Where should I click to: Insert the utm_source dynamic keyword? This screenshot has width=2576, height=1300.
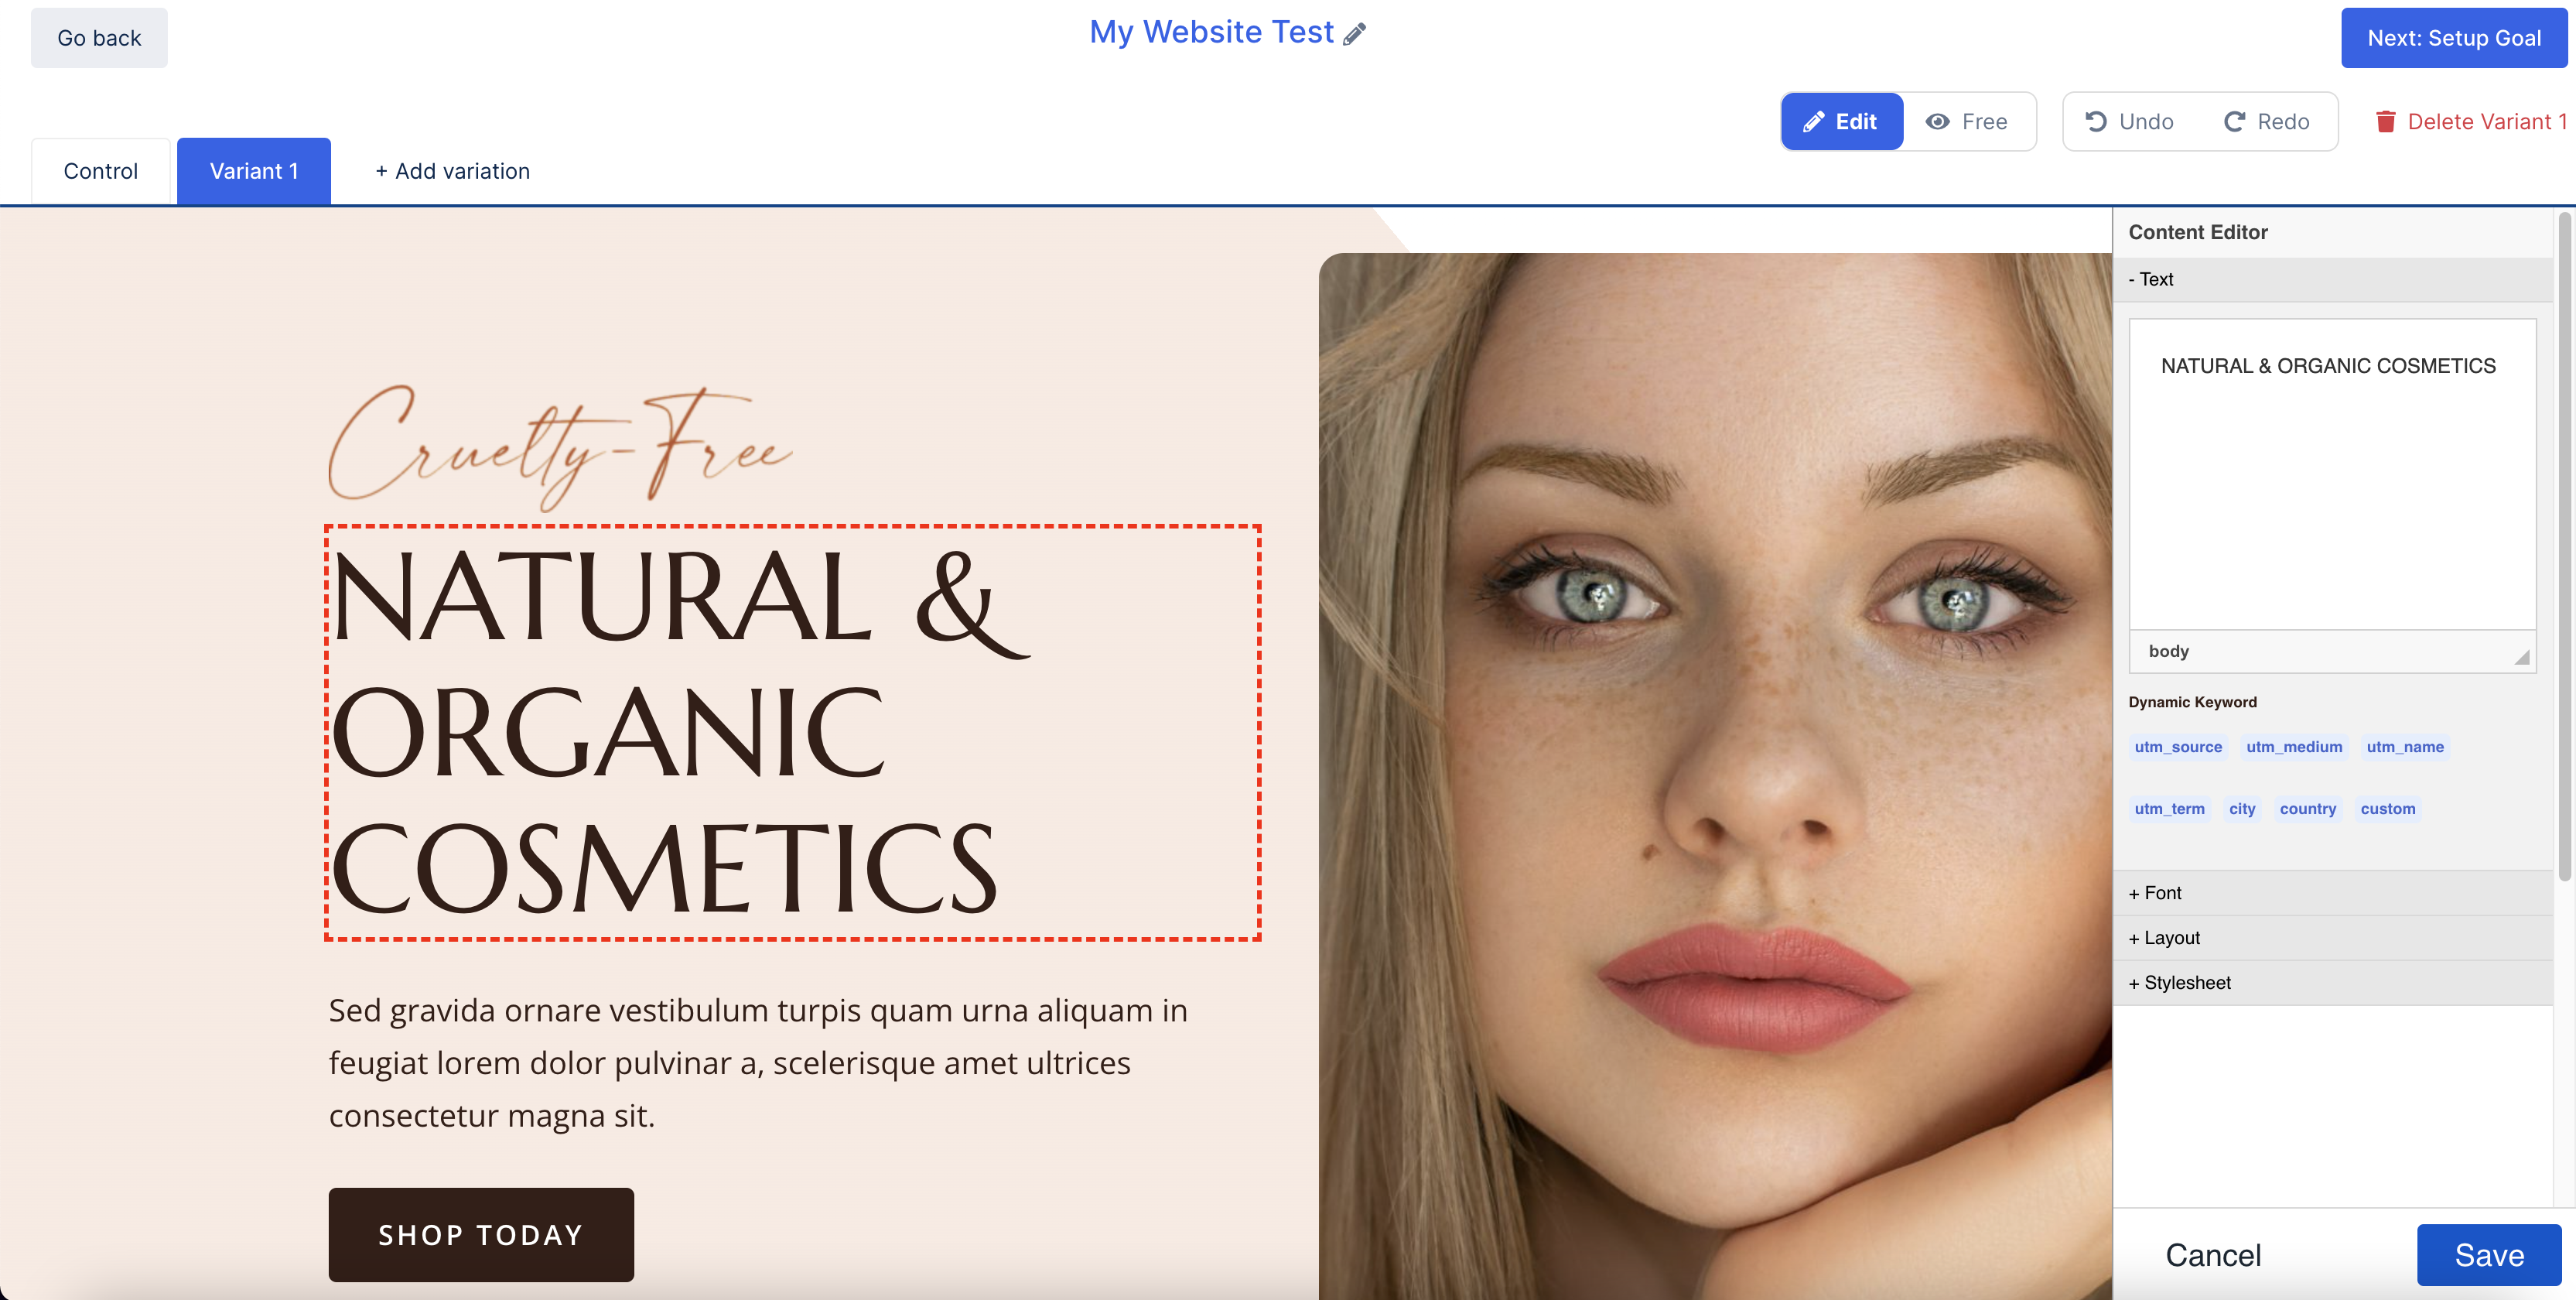pos(2178,747)
